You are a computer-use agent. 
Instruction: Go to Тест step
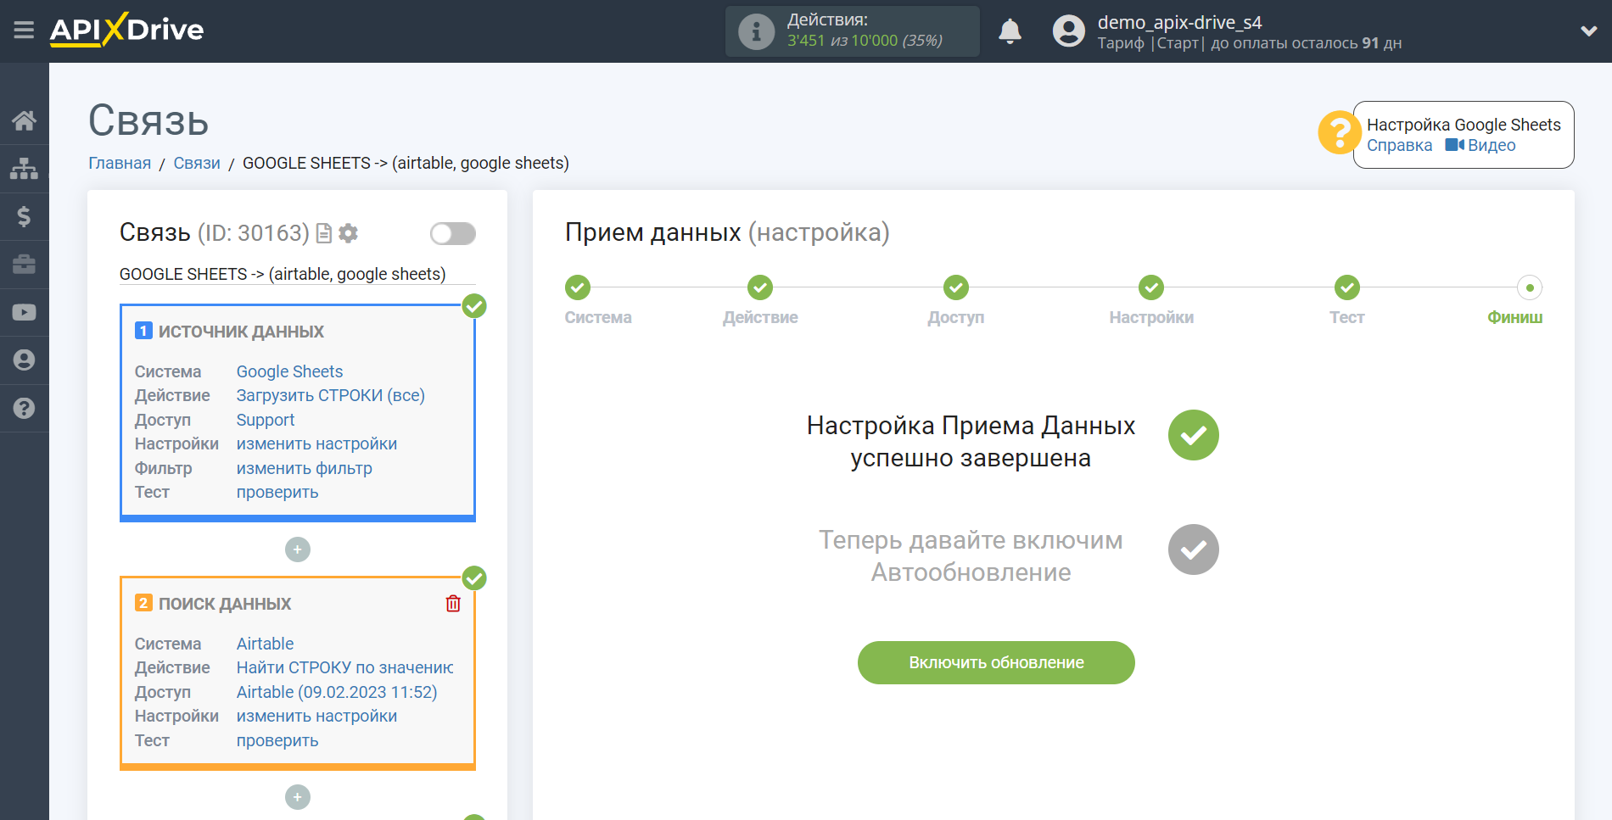[1346, 287]
